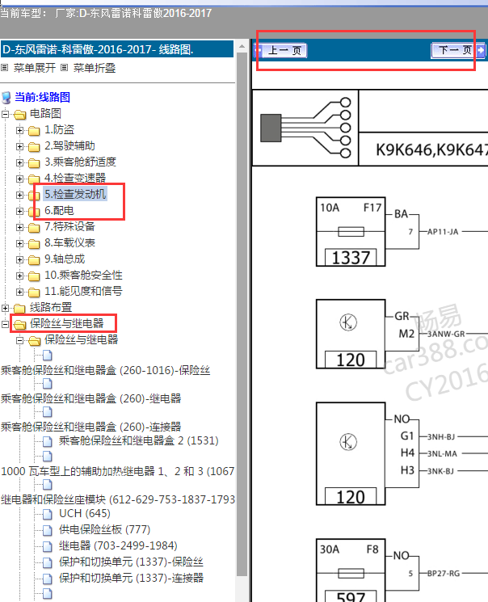Click the 下一页 next page button
Viewport: 488px width, 602px height.
tap(458, 50)
